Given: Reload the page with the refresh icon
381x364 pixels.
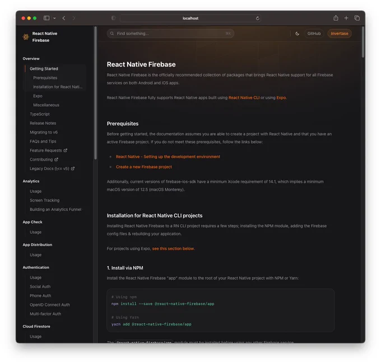Looking at the screenshot, I should (257, 18).
